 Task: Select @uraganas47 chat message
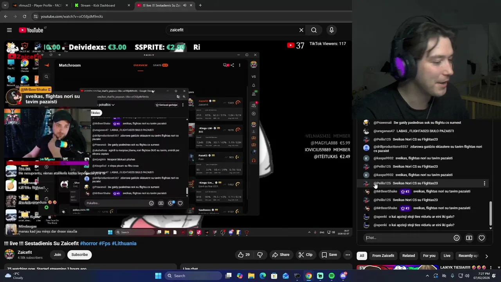coord(423,131)
